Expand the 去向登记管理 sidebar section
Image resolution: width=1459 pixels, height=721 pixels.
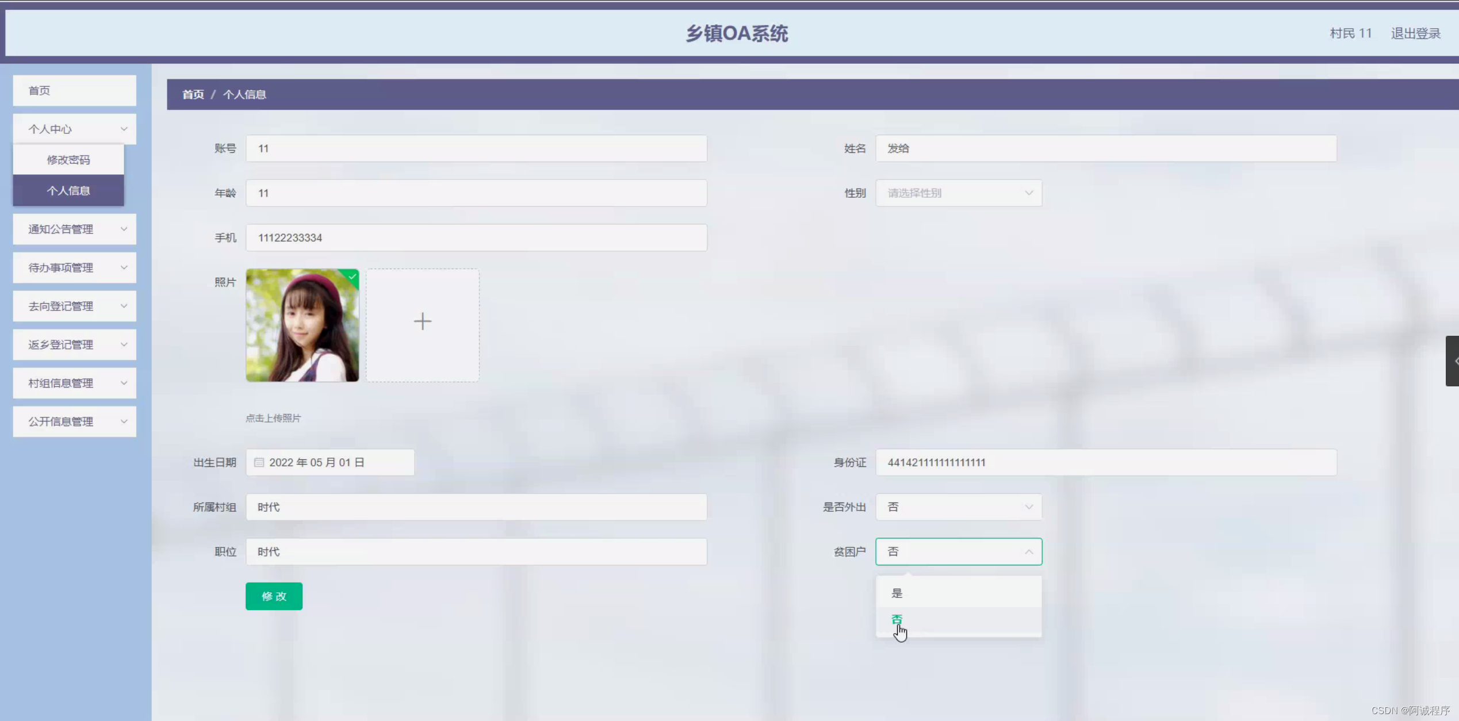[x=74, y=306]
